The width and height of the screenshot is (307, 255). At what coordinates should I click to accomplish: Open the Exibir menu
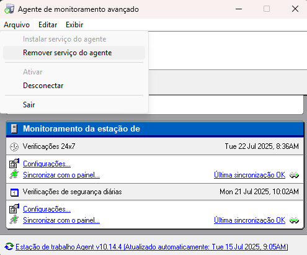click(74, 25)
